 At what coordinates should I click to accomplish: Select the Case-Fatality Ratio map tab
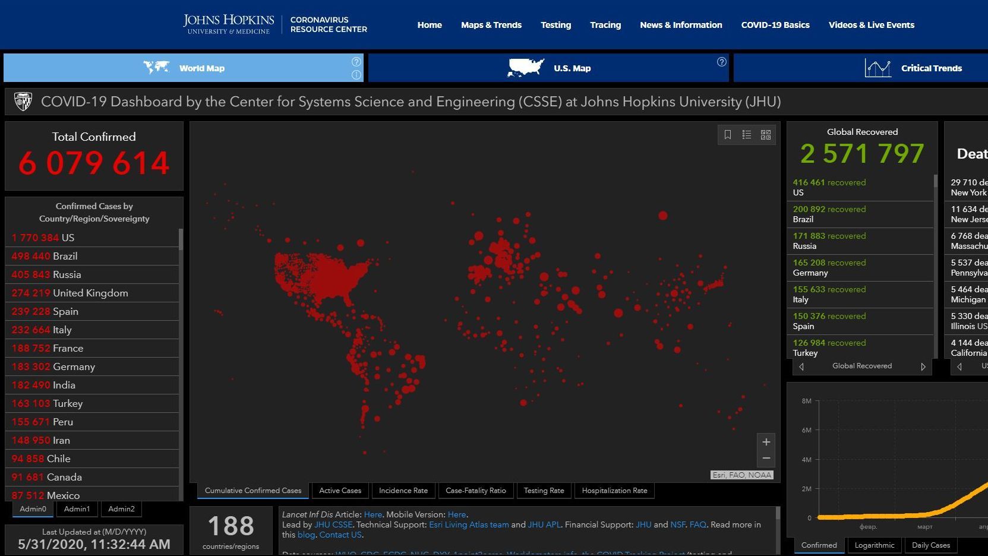click(476, 491)
